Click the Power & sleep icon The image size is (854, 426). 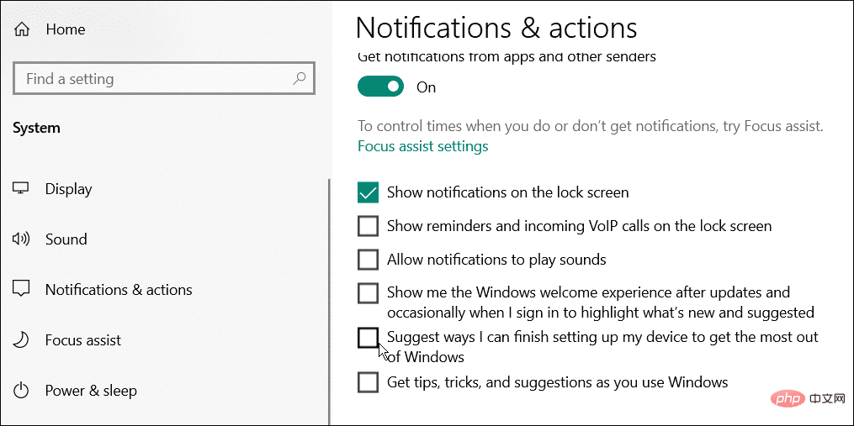click(x=22, y=391)
